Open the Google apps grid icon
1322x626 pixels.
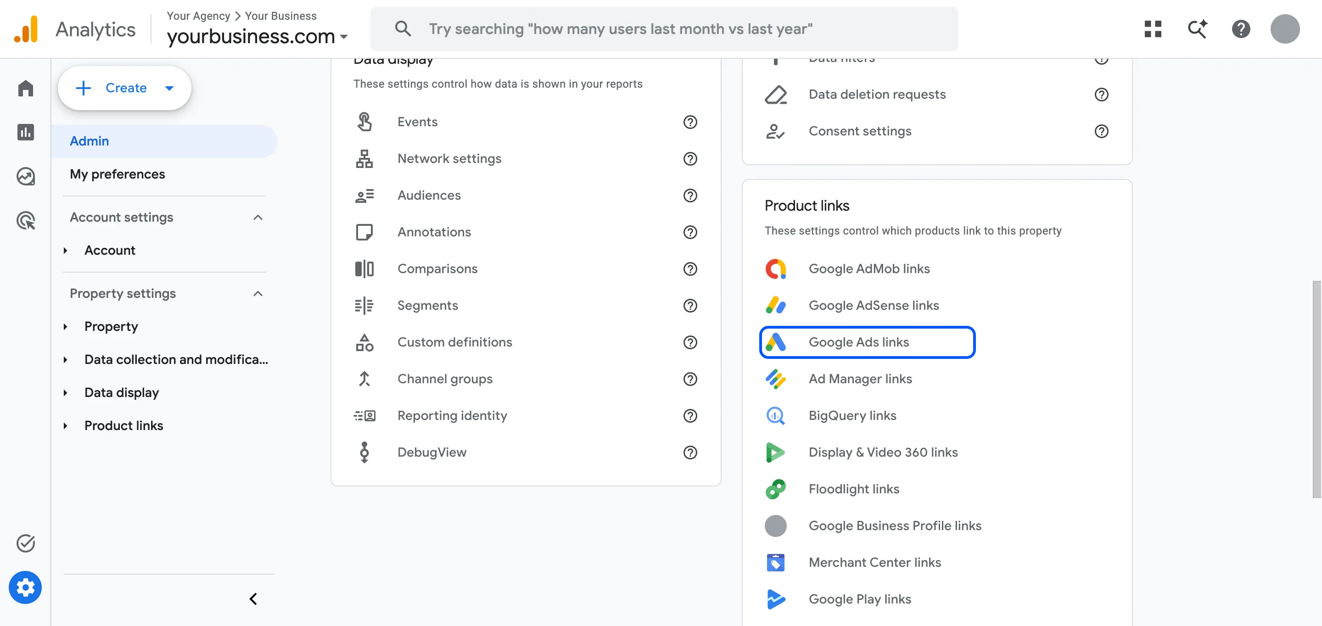click(x=1153, y=29)
